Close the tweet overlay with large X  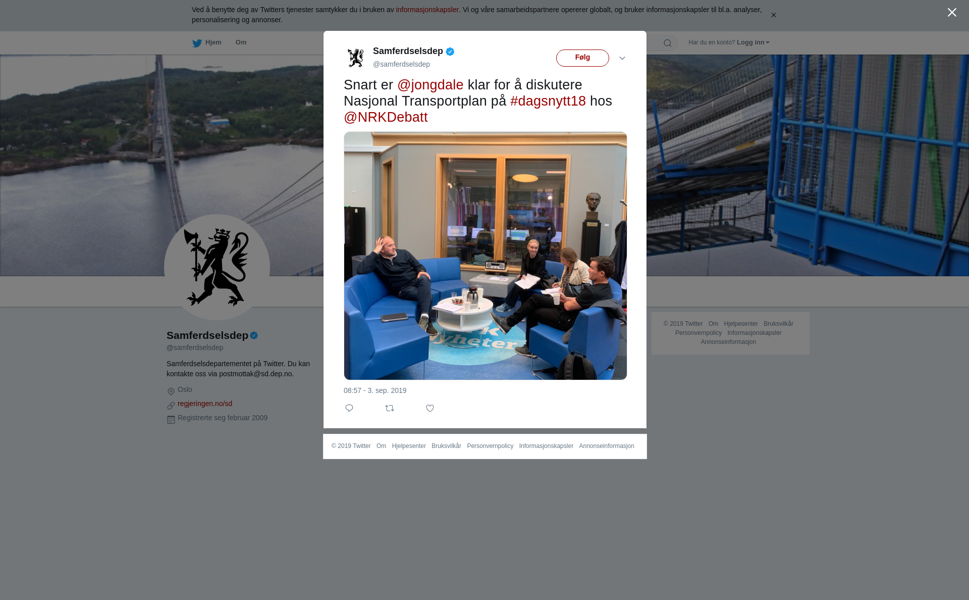952,12
